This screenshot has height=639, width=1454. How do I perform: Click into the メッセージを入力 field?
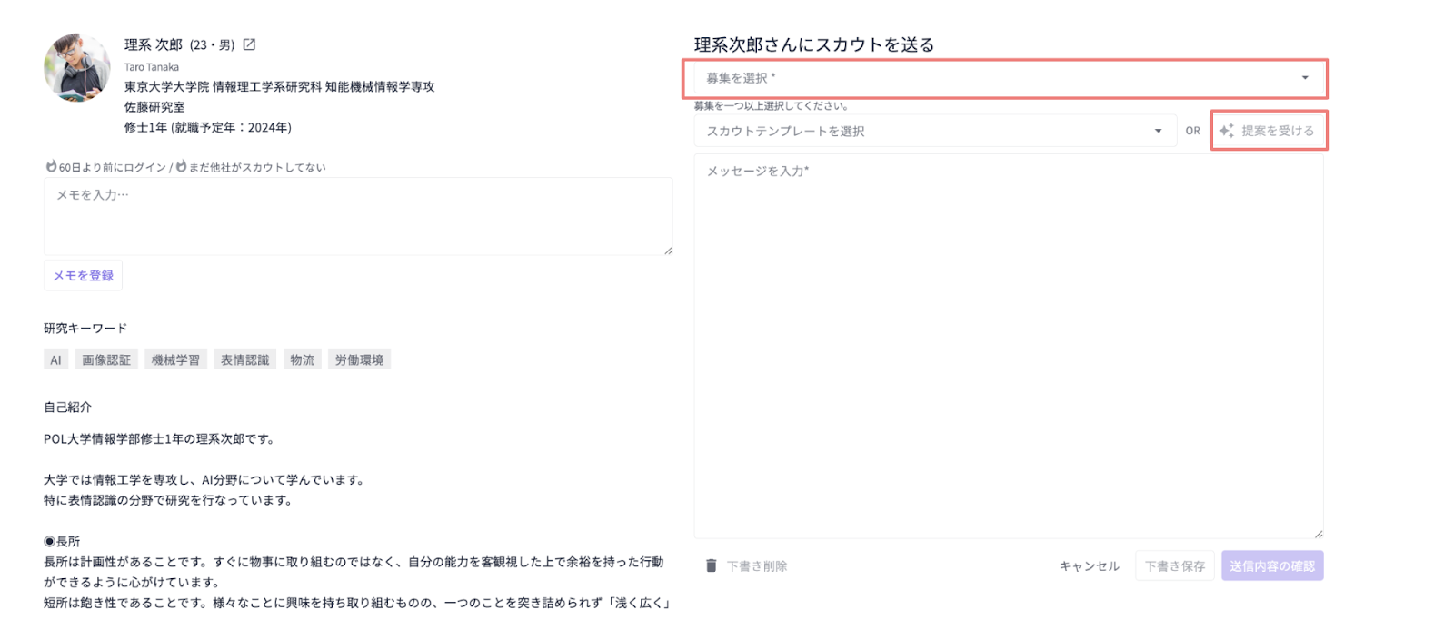point(1008,345)
